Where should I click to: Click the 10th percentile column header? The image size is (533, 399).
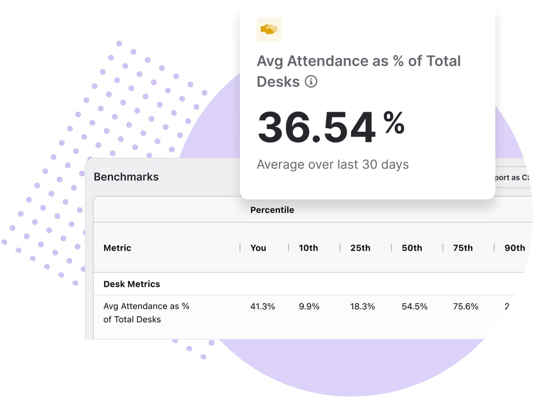pos(308,248)
